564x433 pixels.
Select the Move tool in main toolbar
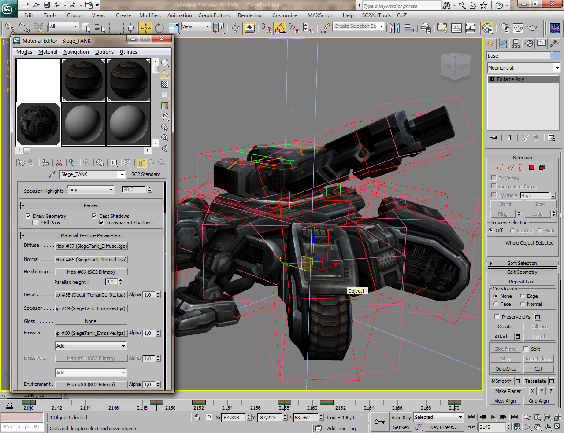pyautogui.click(x=145, y=28)
